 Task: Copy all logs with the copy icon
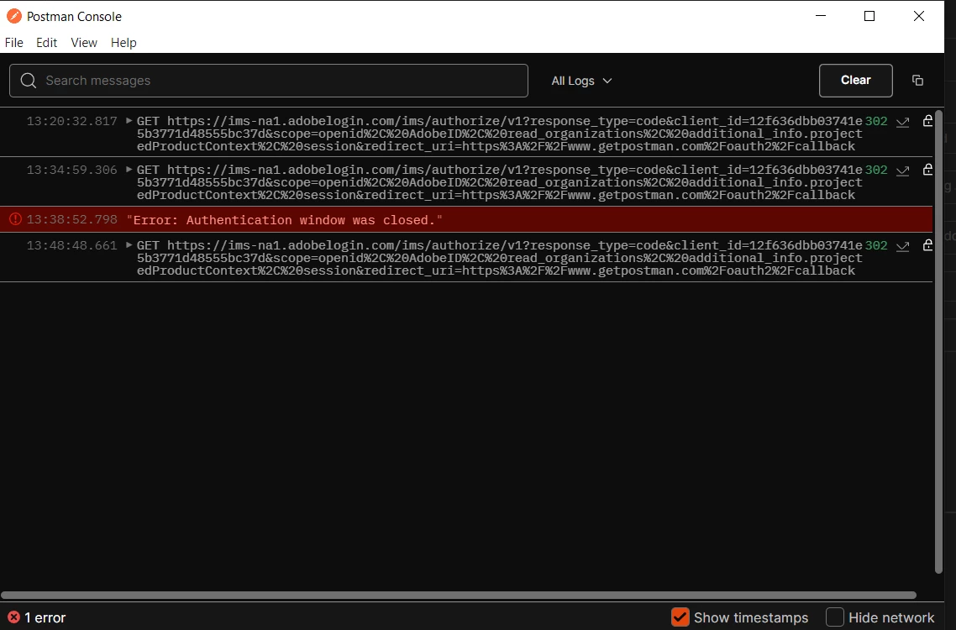[x=917, y=81]
